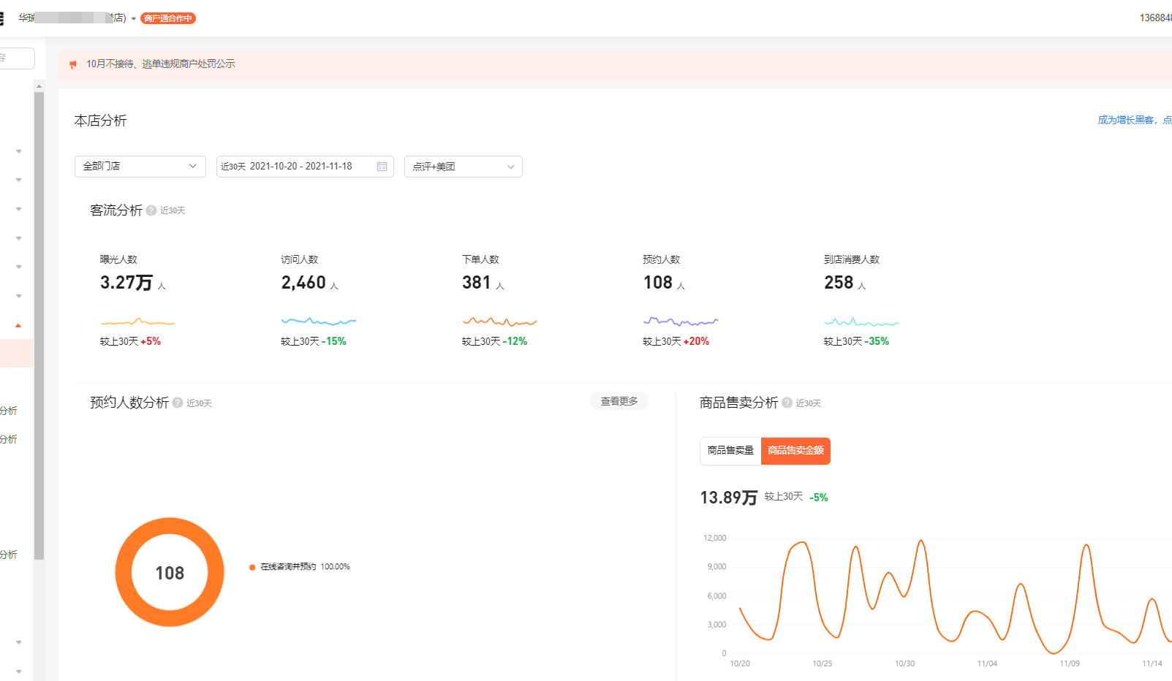Open the calendar icon in date range field

(382, 167)
